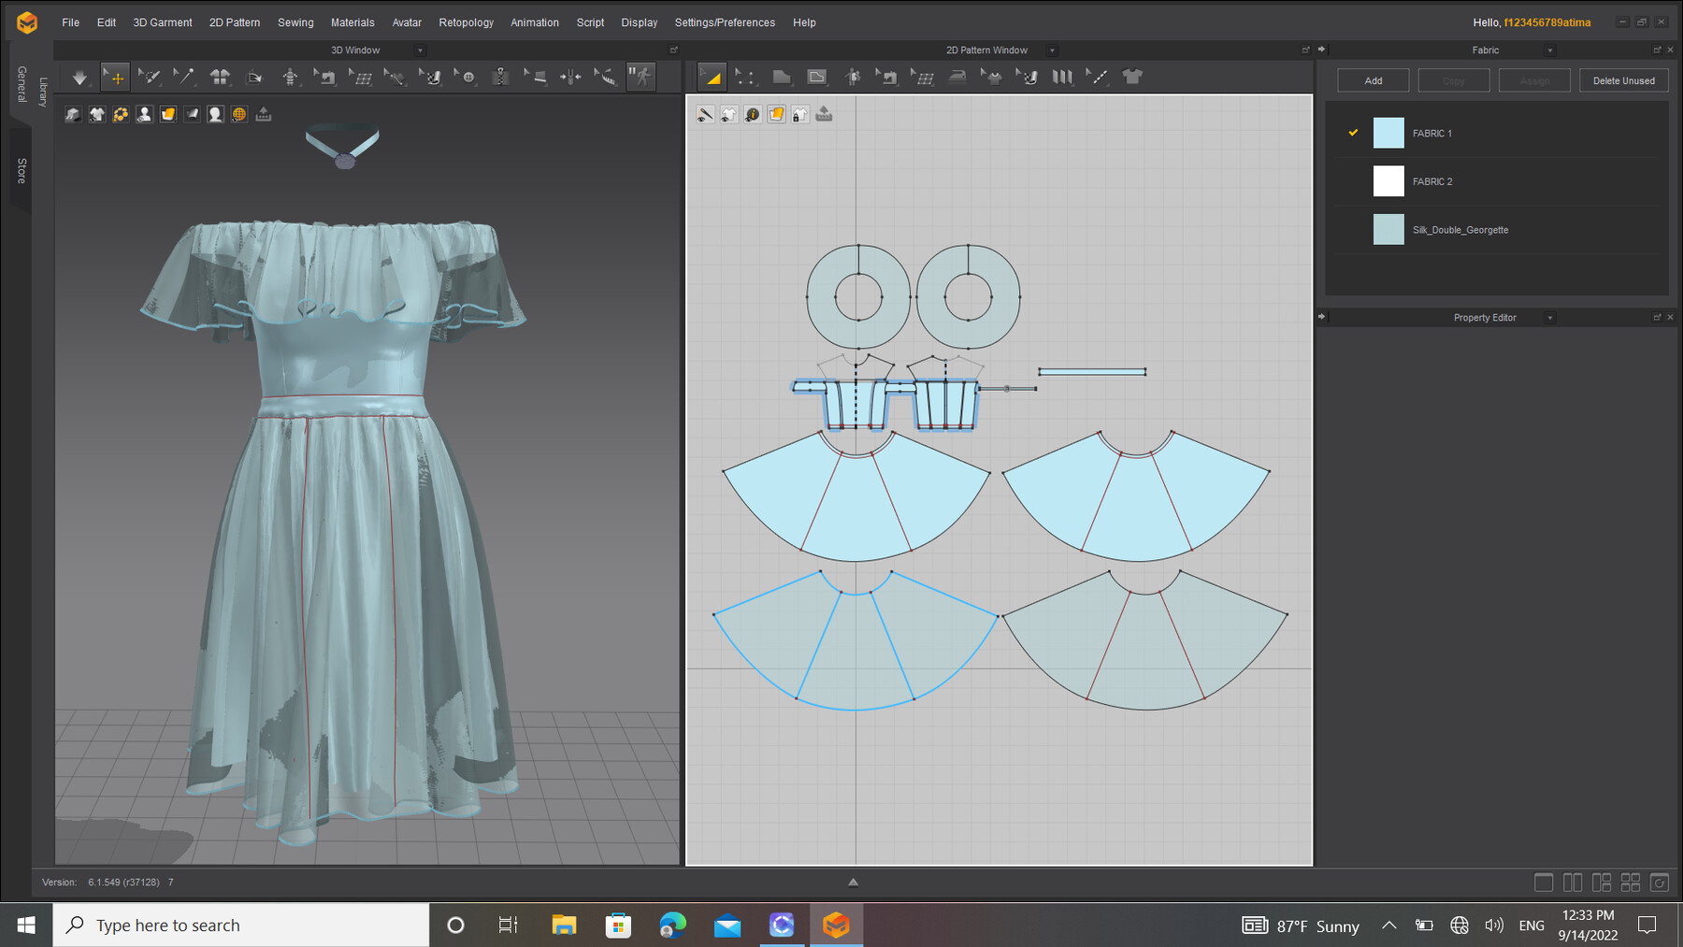Open the 2D Pattern Window dropdown menu
The width and height of the screenshot is (1683, 947).
(1052, 50)
